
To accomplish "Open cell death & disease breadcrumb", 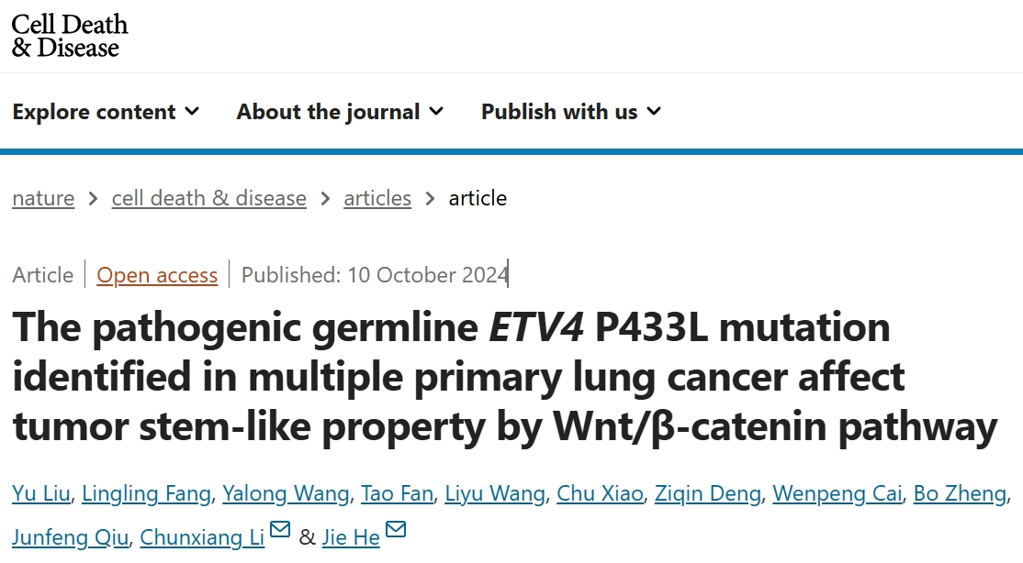I will click(x=208, y=198).
